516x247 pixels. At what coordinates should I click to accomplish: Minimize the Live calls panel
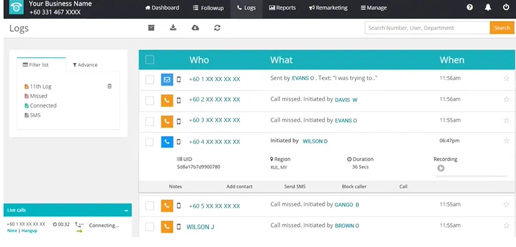tap(126, 211)
